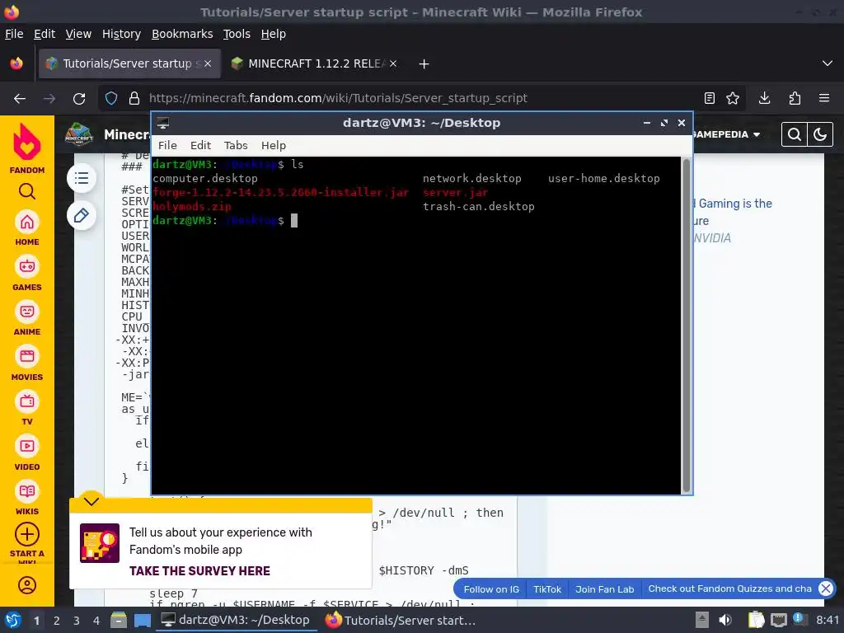Viewport: 844px width, 633px height.
Task: Select Firefox Tutorials/Server taskbar entry
Action: [401, 620]
